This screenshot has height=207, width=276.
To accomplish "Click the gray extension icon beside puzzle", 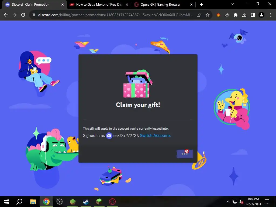I will (x=227, y=15).
